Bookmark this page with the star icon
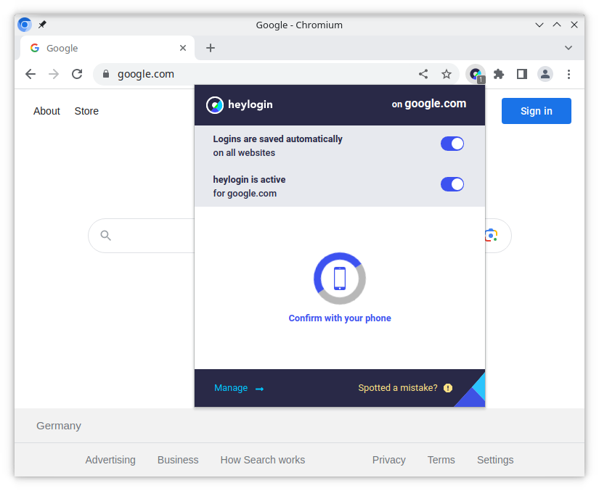Viewport: 599px width, 491px height. [x=447, y=74]
